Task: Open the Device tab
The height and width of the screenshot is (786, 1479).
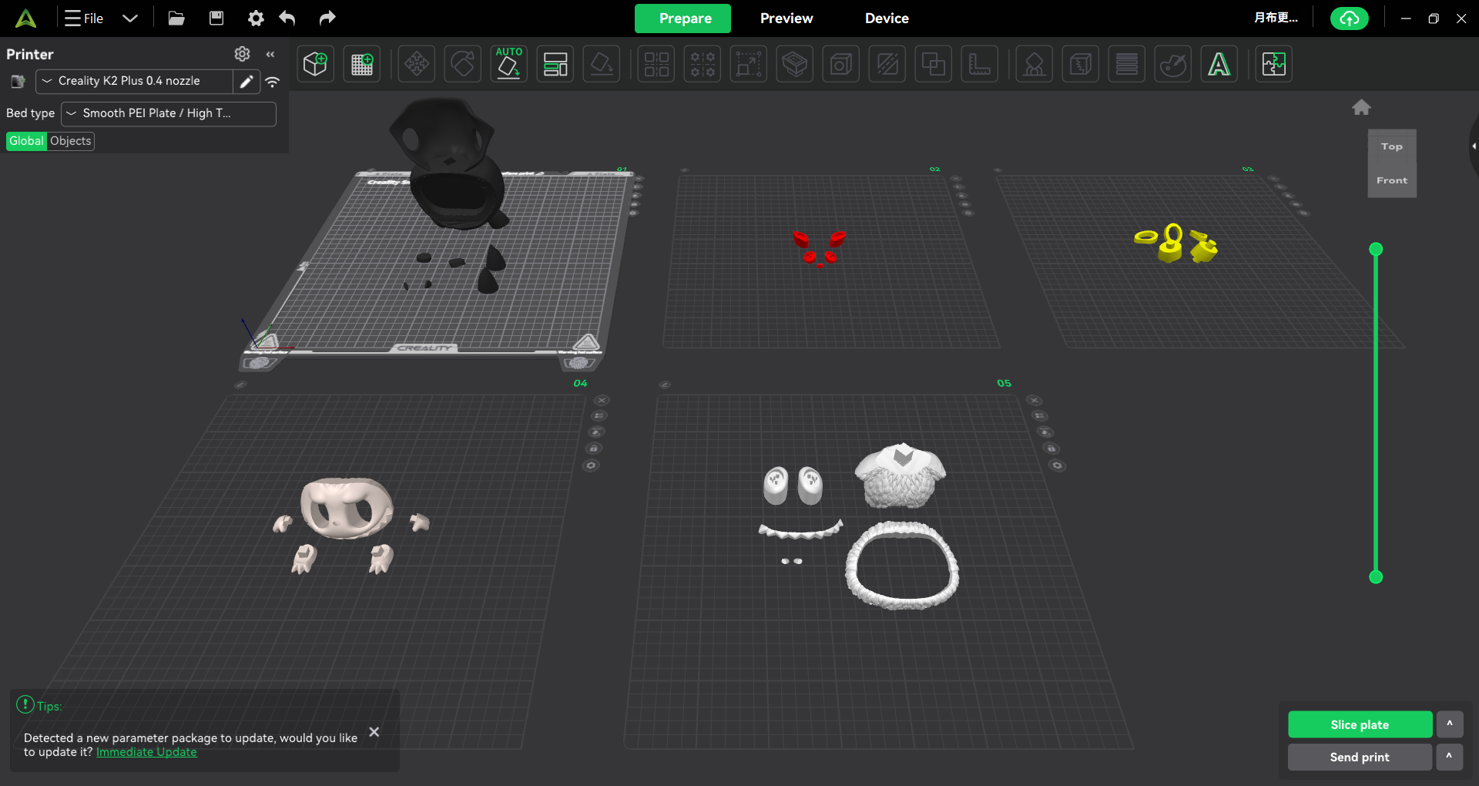Action: pyautogui.click(x=886, y=18)
